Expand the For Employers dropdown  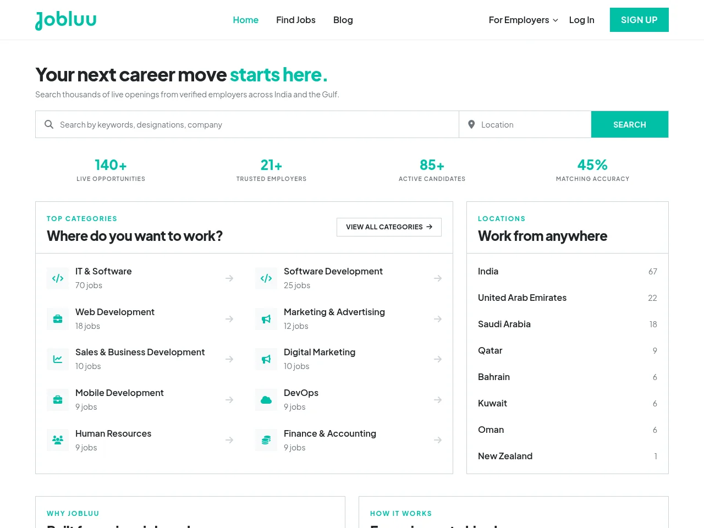pyautogui.click(x=524, y=20)
